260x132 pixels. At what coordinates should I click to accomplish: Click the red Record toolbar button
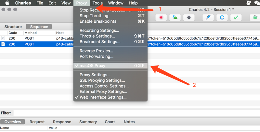(x=161, y=18)
